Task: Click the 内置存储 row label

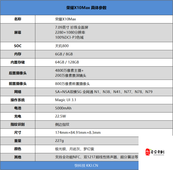Action: point(18,62)
